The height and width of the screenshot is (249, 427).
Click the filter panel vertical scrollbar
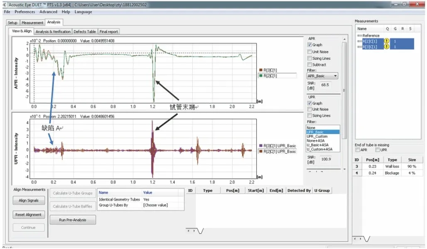coord(344,90)
